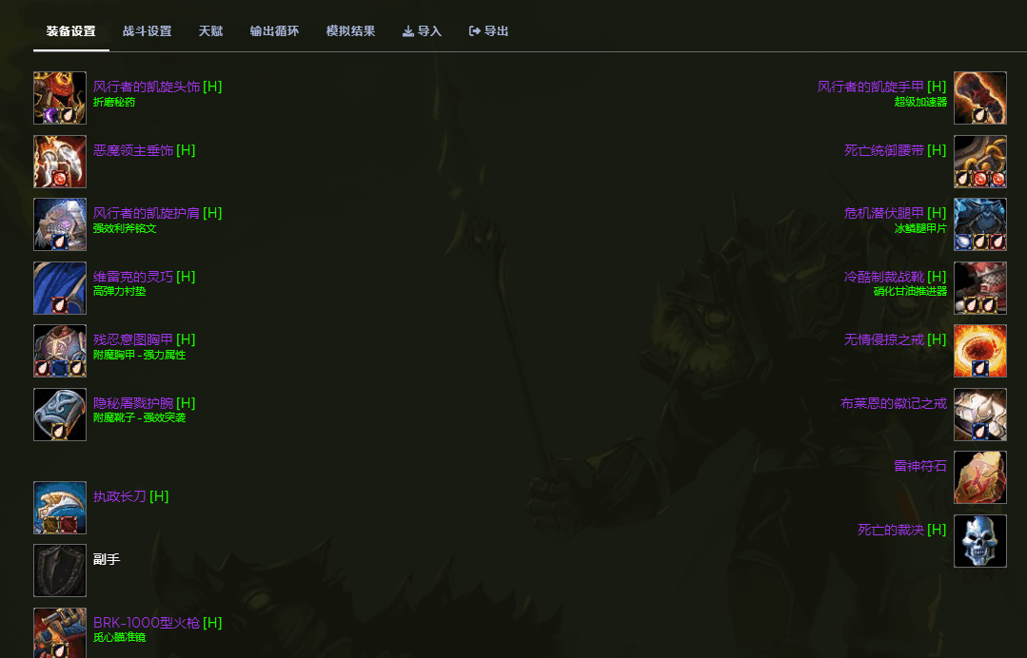Image resolution: width=1027 pixels, height=658 pixels.
Task: Go to the 模拟结果 tab
Action: click(350, 31)
